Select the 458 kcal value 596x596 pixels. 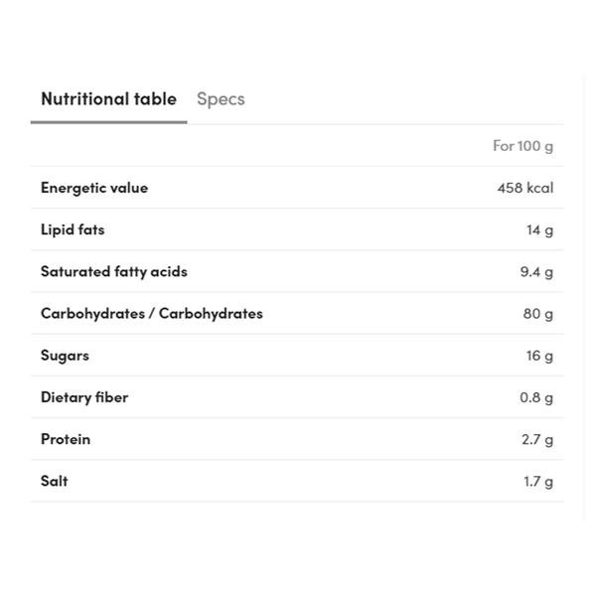[x=524, y=187]
